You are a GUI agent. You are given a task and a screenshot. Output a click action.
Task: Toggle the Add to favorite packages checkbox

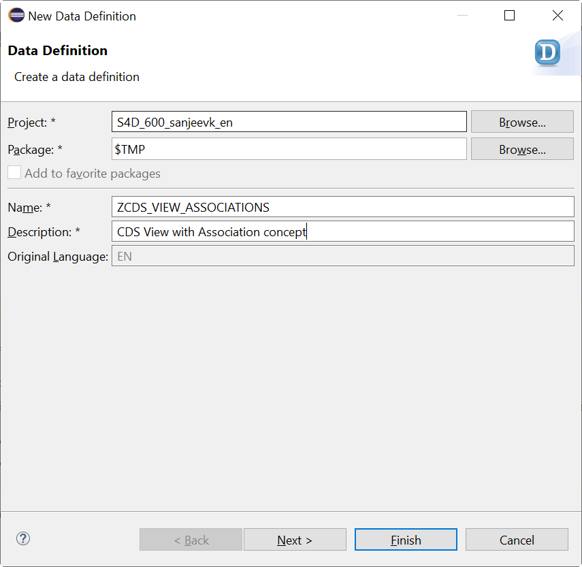pyautogui.click(x=15, y=173)
